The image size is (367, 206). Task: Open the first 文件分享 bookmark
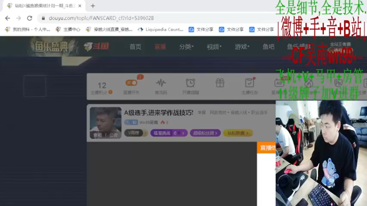click(201, 29)
